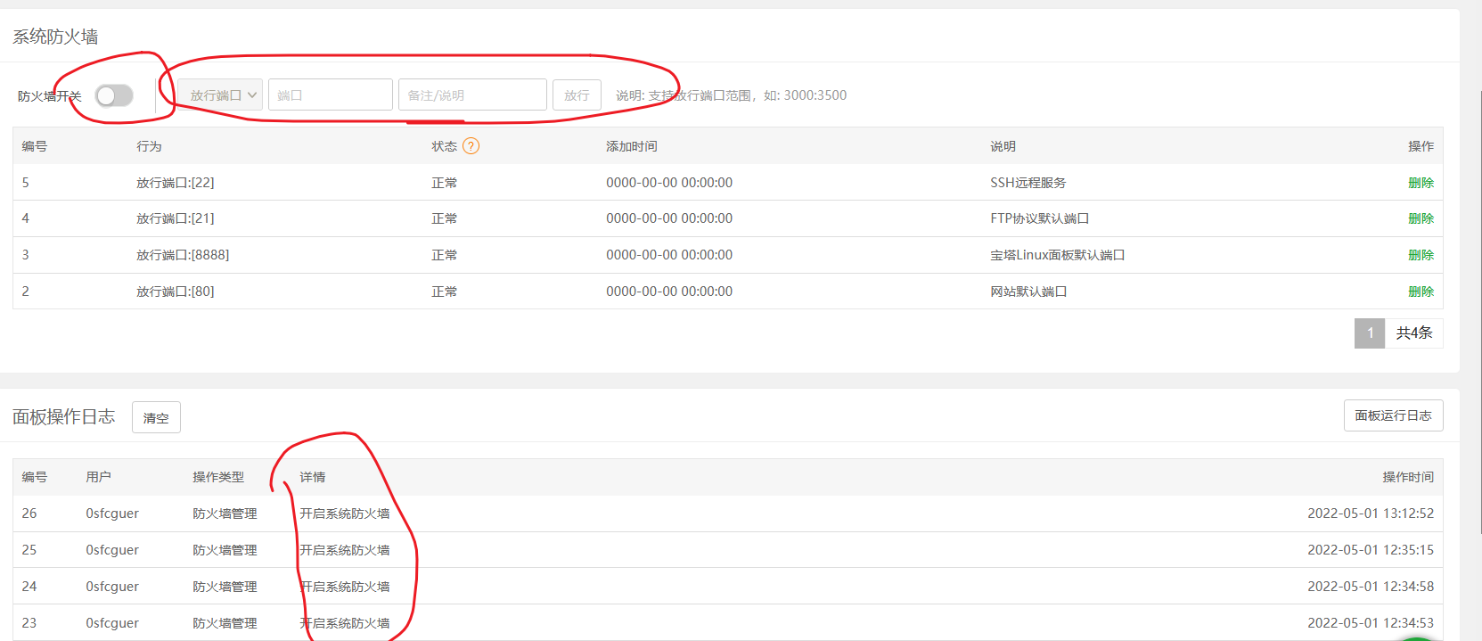Click the FTP协议默认端口 description
This screenshot has width=1482, height=641.
pos(1040,218)
